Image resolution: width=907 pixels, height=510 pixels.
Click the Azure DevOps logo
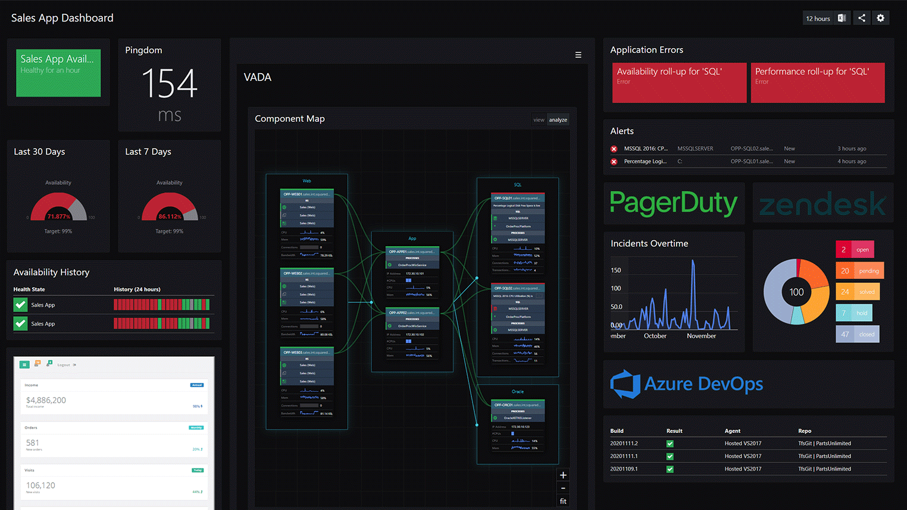(686, 384)
